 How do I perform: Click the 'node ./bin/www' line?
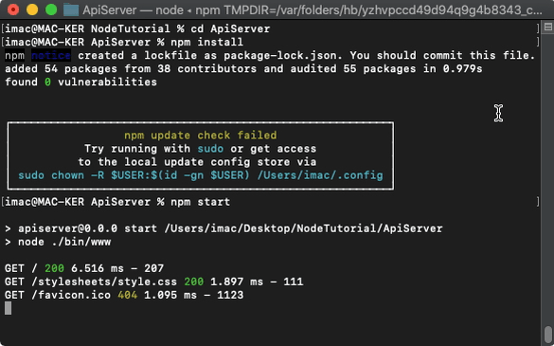tap(58, 242)
